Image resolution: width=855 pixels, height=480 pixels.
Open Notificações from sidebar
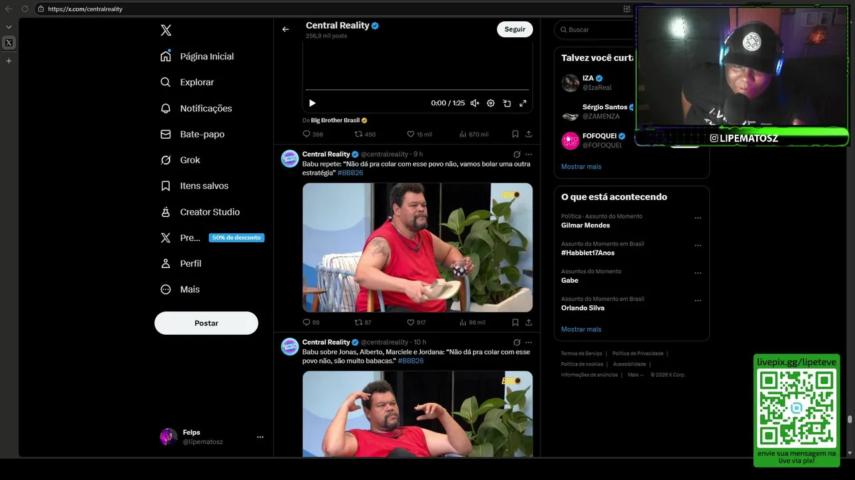tap(196, 108)
